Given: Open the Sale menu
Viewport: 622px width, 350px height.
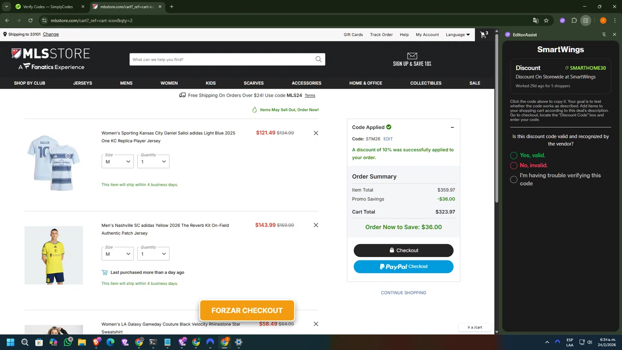Looking at the screenshot, I should (475, 83).
